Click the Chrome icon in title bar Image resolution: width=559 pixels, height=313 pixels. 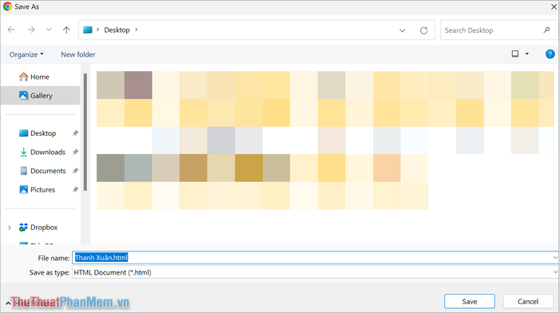(7, 6)
